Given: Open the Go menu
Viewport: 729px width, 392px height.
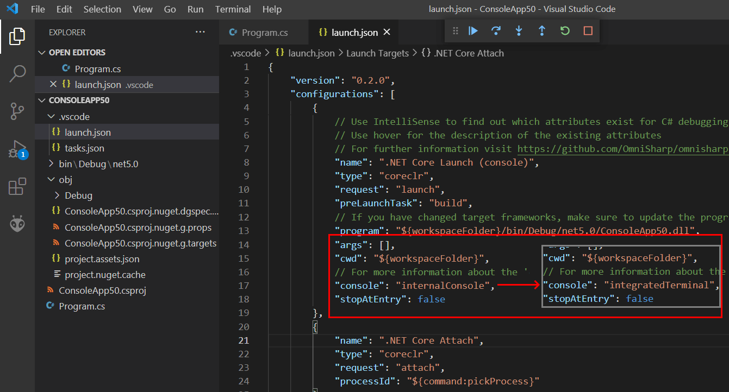Looking at the screenshot, I should click(x=170, y=9).
